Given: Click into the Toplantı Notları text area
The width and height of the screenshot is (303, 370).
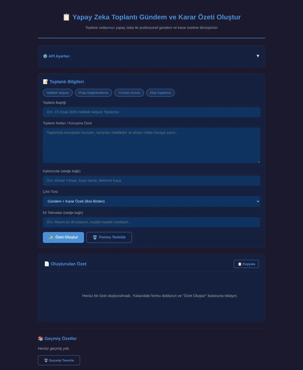Looking at the screenshot, I should (151, 145).
